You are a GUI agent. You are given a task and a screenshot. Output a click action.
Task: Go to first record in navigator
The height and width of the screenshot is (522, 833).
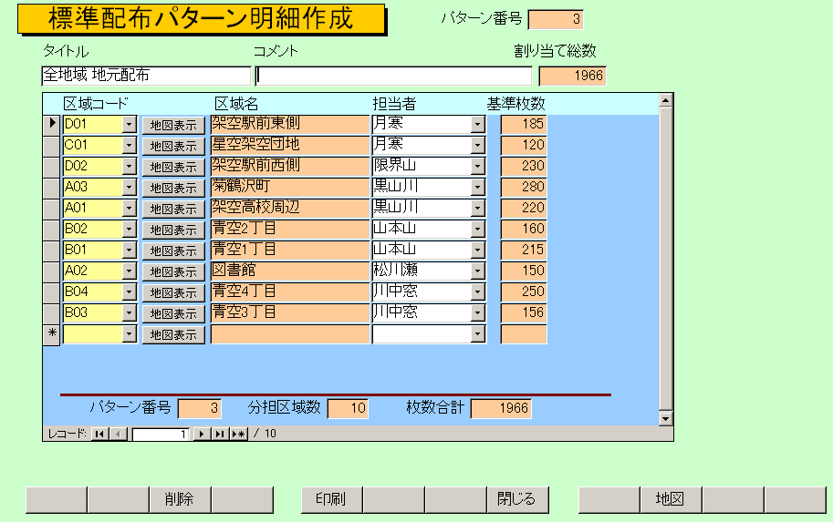tap(99, 435)
